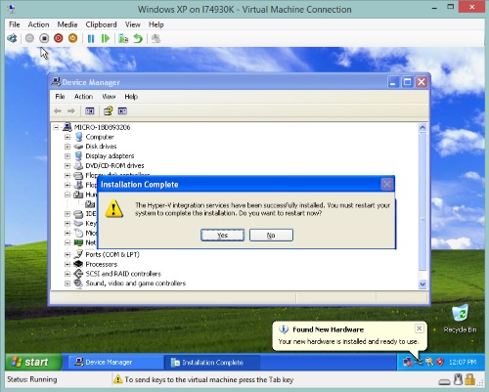The height and width of the screenshot is (392, 489).
Task: Dismiss the Found New Hardware balloon
Action: [420, 328]
